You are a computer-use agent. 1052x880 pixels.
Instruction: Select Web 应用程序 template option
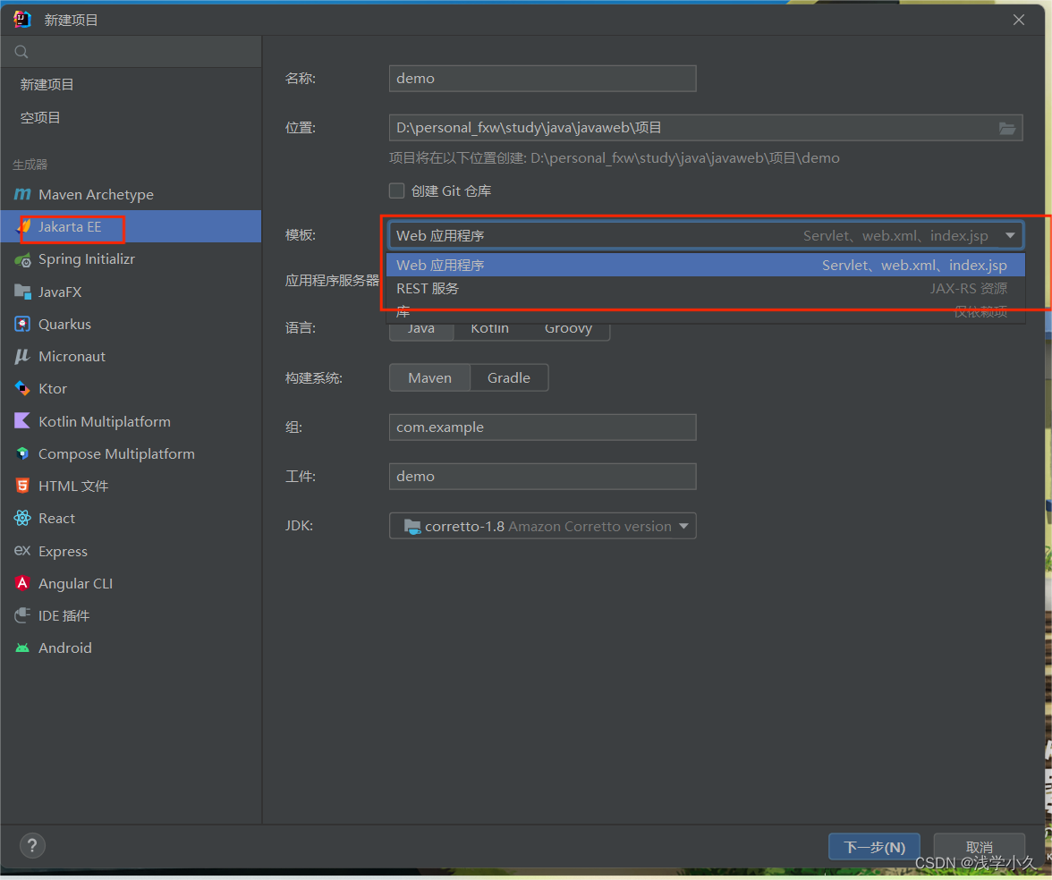pyautogui.click(x=705, y=265)
